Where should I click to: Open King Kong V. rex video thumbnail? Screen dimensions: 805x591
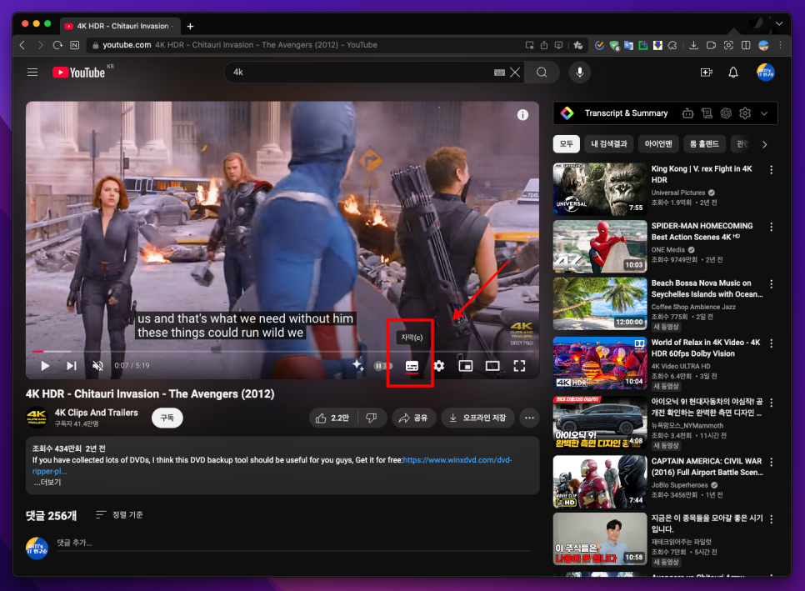[x=600, y=189]
